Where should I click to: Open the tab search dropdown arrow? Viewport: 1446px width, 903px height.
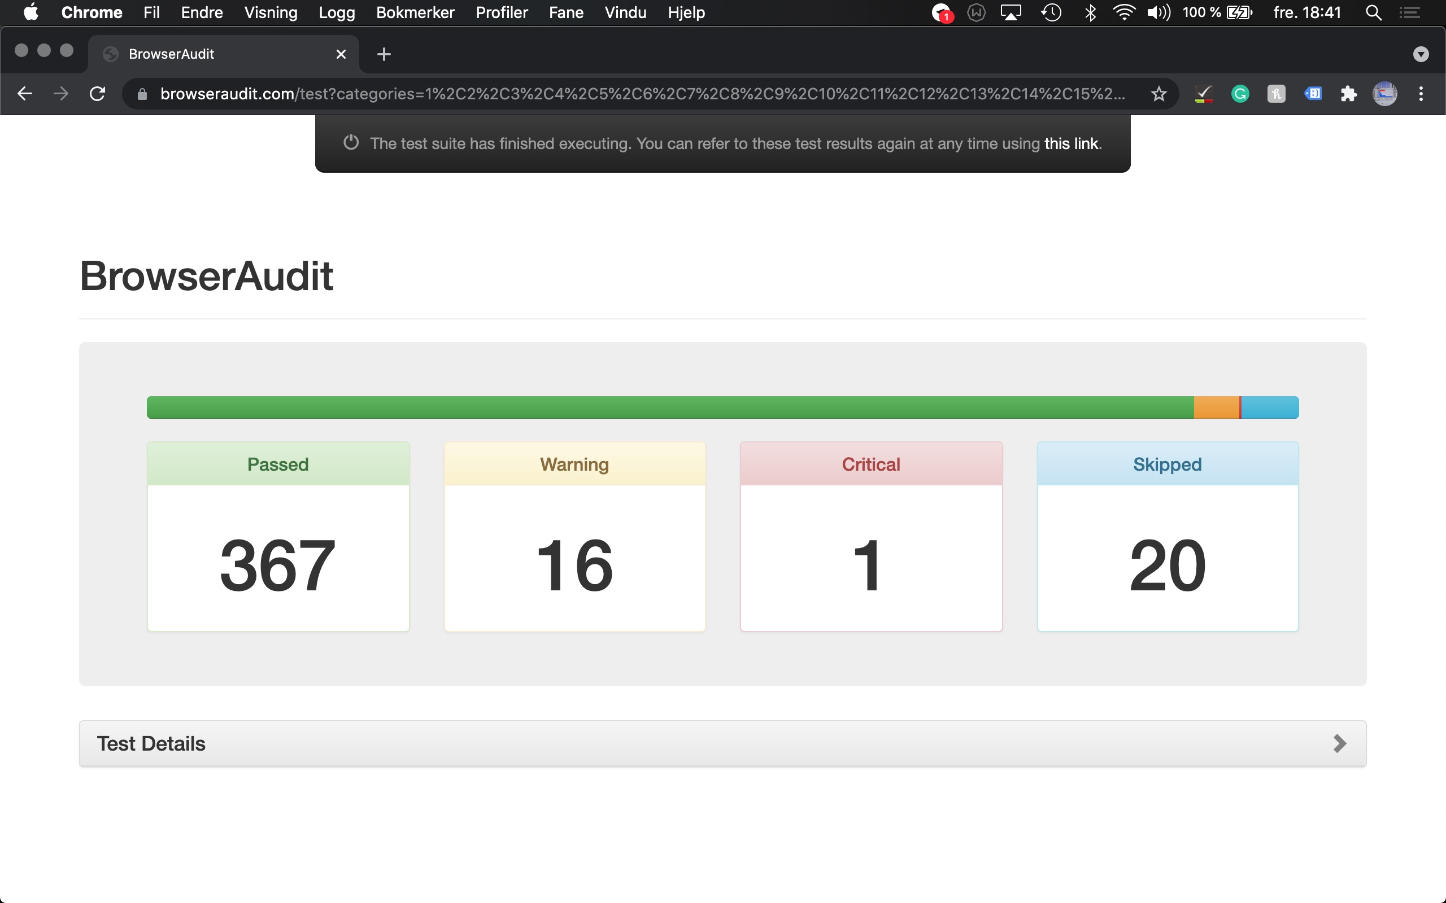(1421, 54)
